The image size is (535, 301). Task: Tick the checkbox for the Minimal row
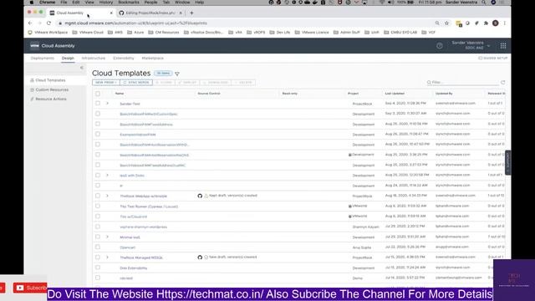tap(98, 237)
